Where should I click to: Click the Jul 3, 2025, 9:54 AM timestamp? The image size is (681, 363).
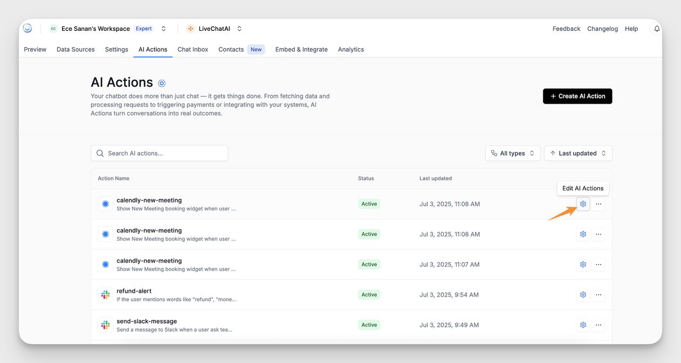[x=449, y=295]
